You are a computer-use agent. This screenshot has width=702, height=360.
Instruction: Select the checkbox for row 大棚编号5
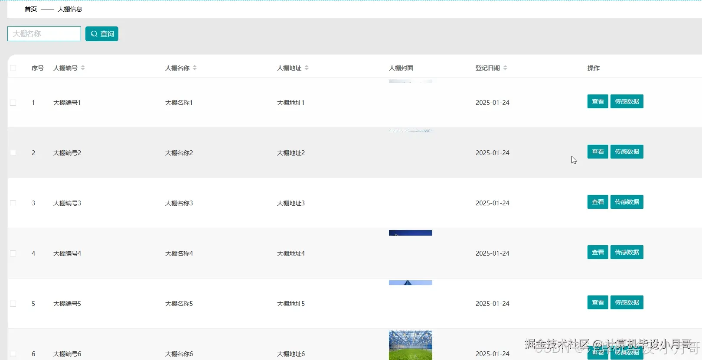[x=13, y=304]
